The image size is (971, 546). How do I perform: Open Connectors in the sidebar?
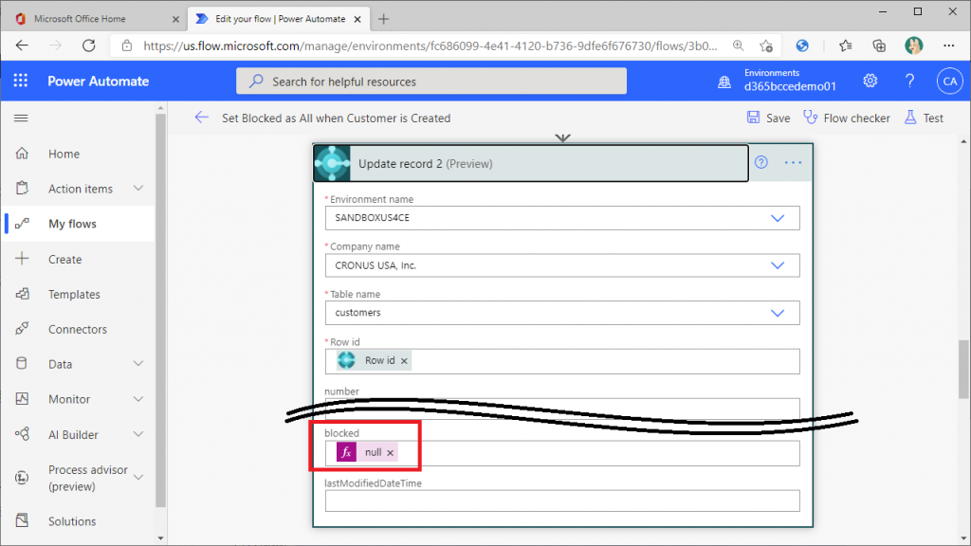(x=79, y=329)
